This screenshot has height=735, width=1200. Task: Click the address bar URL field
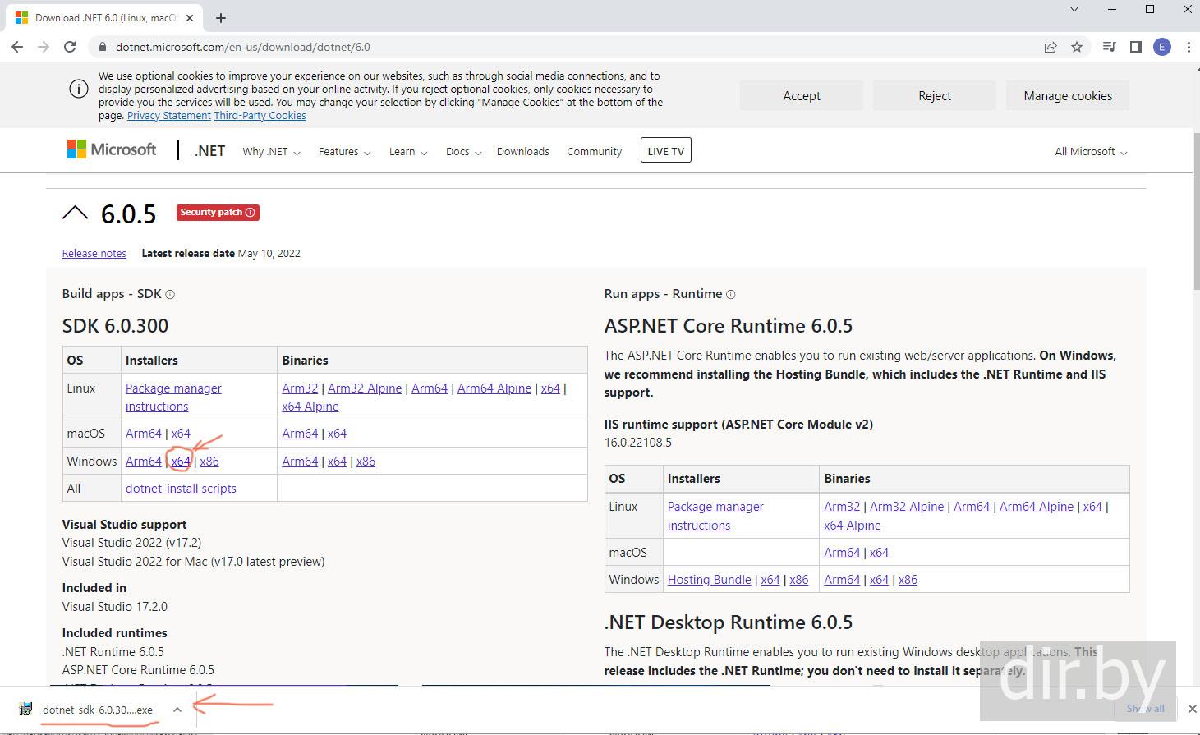tap(542, 47)
